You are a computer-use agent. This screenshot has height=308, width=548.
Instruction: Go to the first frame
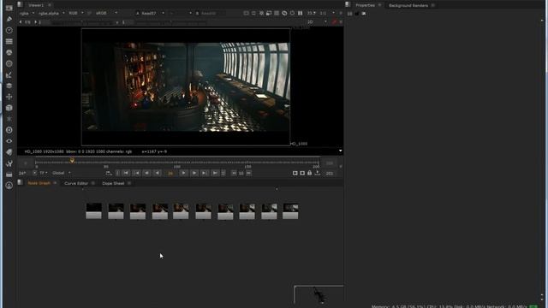click(126, 173)
